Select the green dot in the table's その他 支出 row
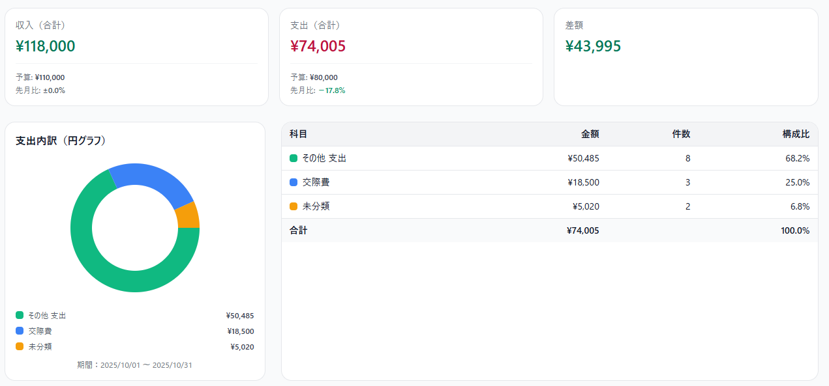The width and height of the screenshot is (829, 386). [x=294, y=158]
